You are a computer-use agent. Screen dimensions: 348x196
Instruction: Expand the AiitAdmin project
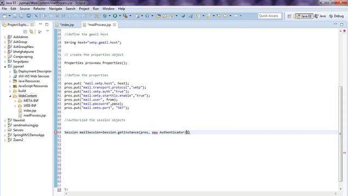(x=5, y=37)
